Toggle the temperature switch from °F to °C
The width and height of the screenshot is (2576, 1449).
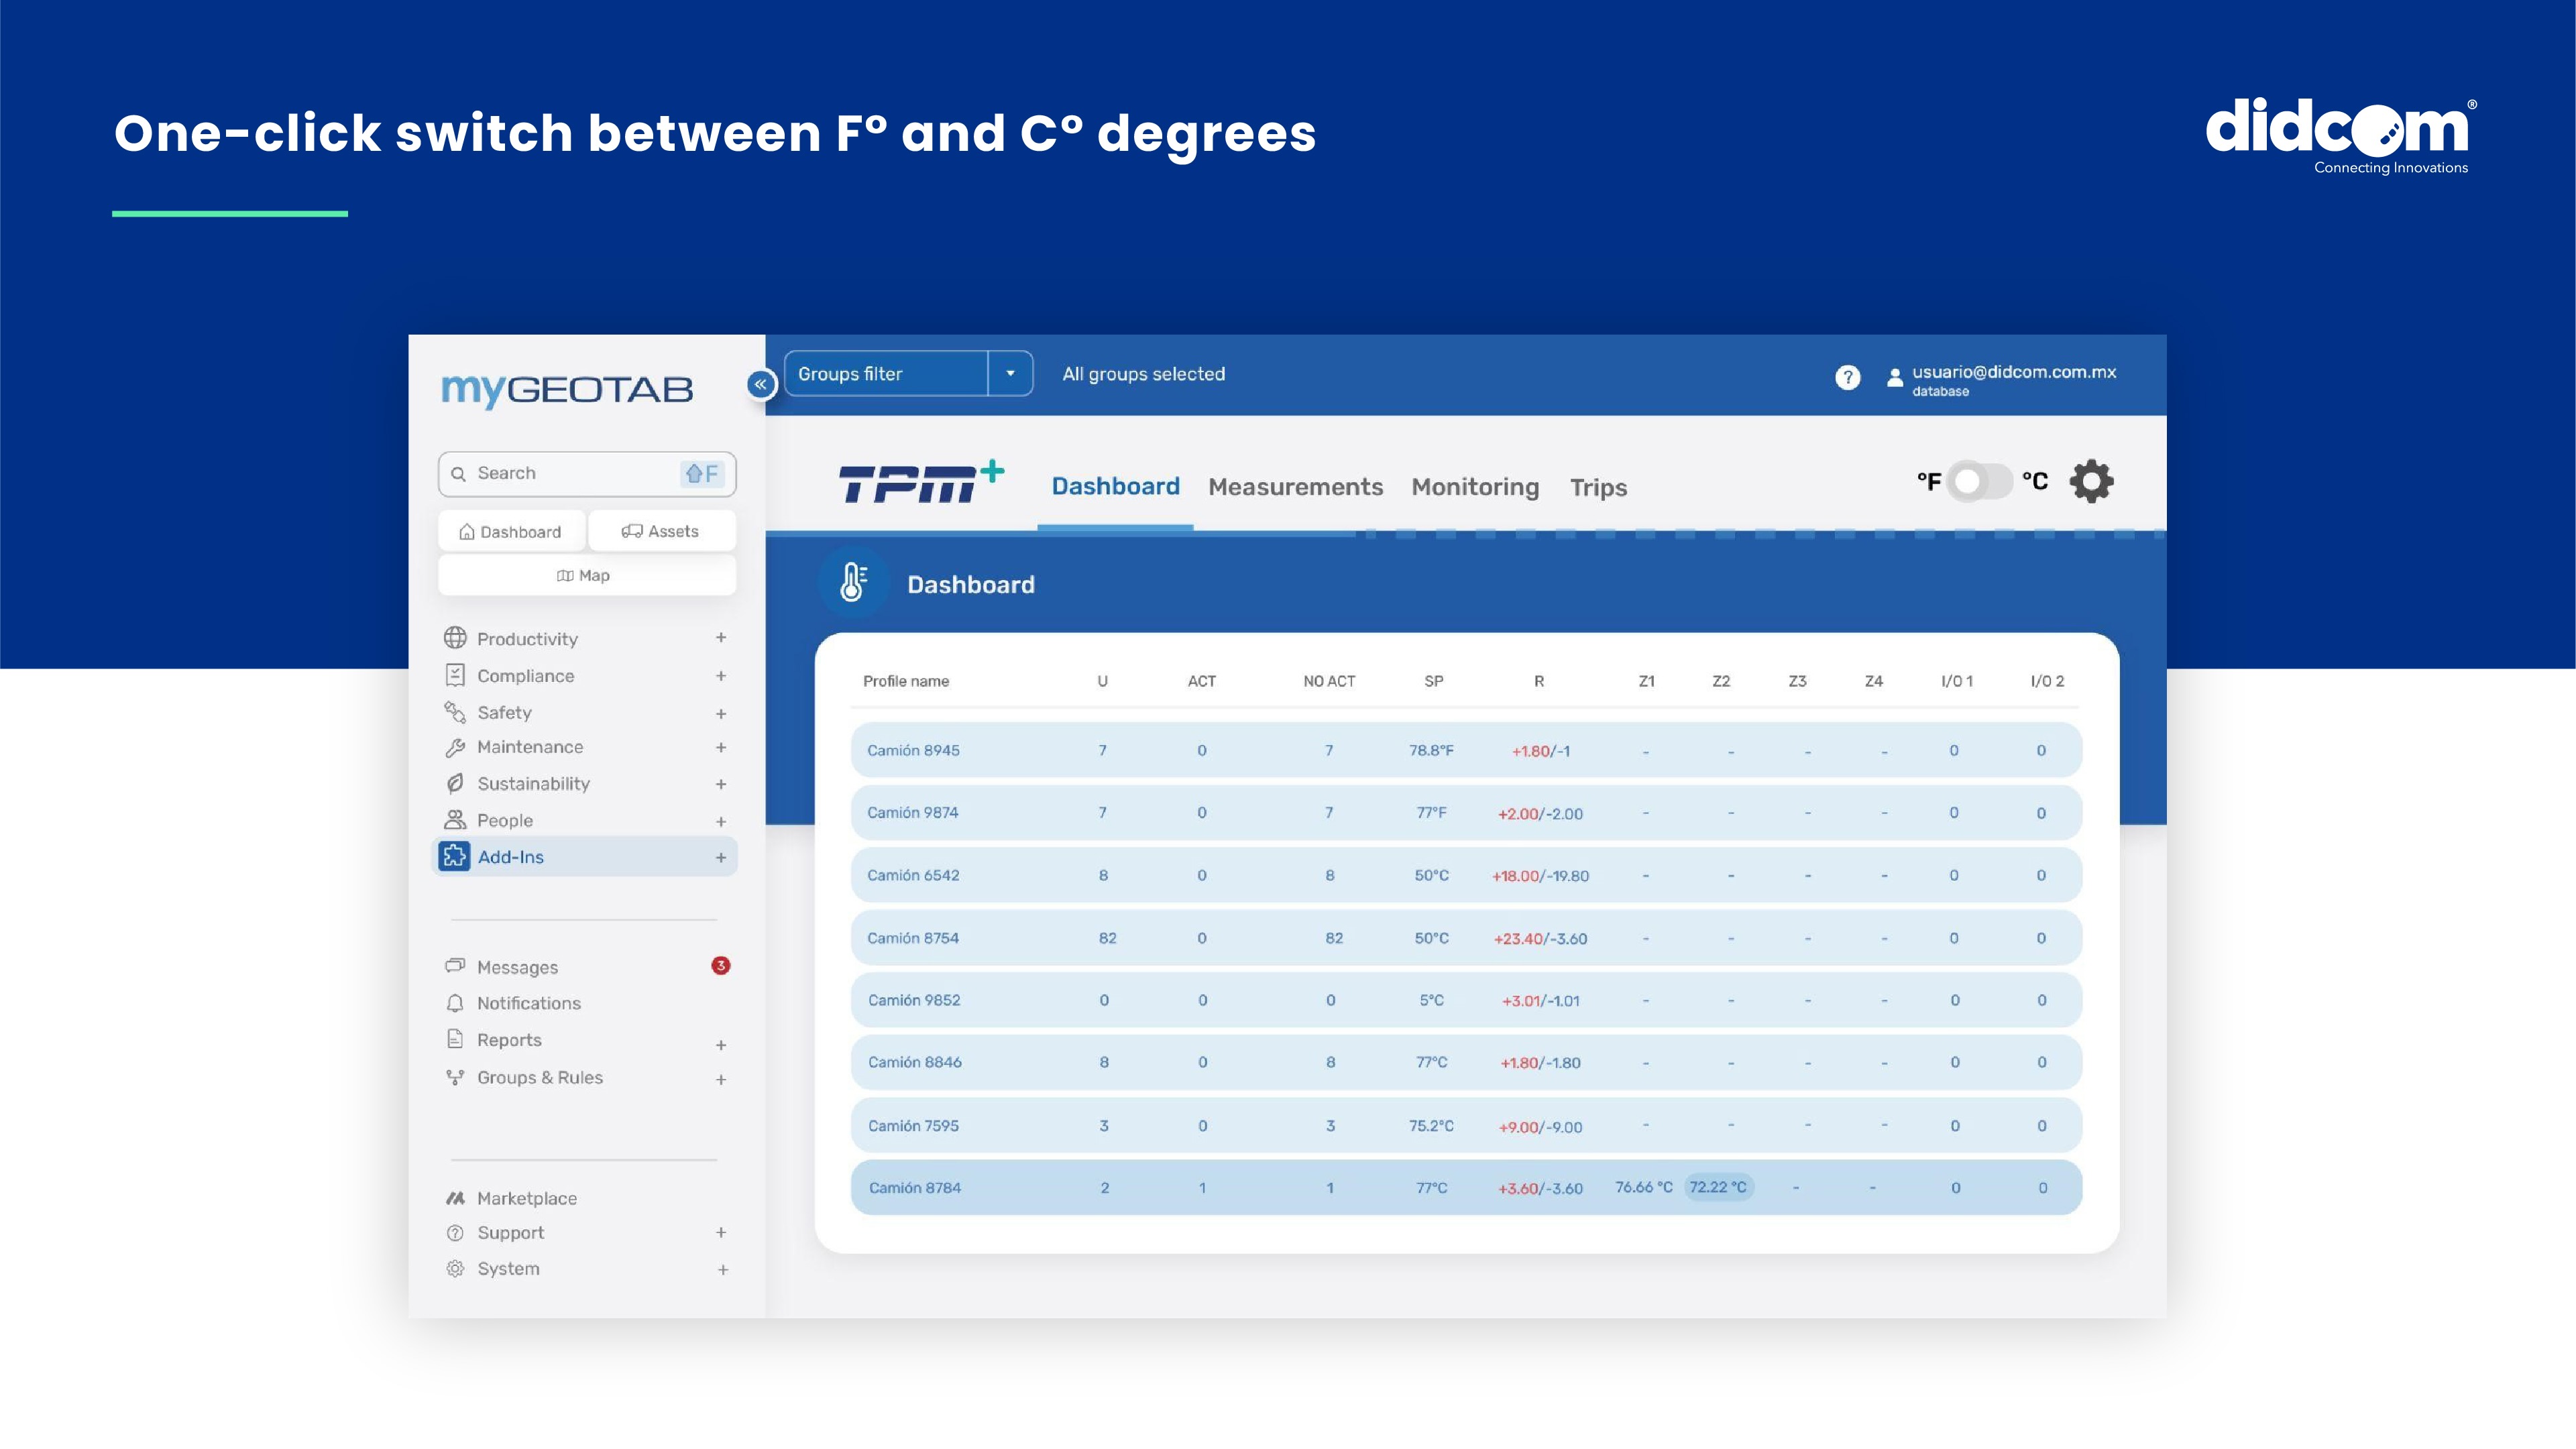(x=1981, y=481)
